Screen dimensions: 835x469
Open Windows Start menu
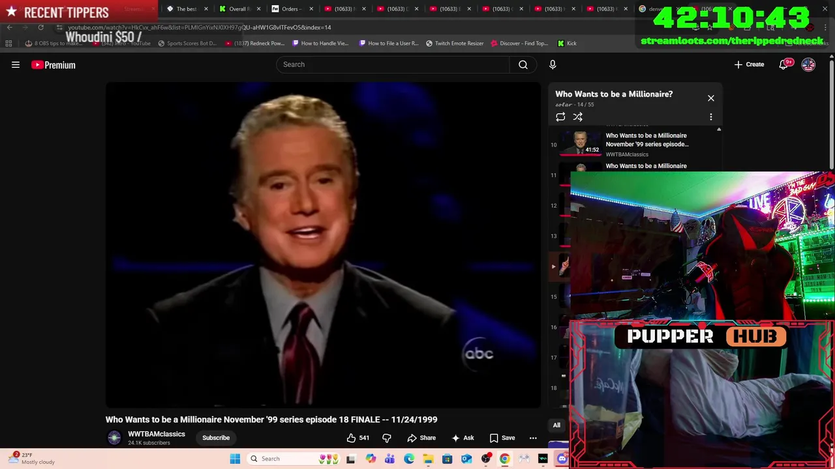(235, 459)
